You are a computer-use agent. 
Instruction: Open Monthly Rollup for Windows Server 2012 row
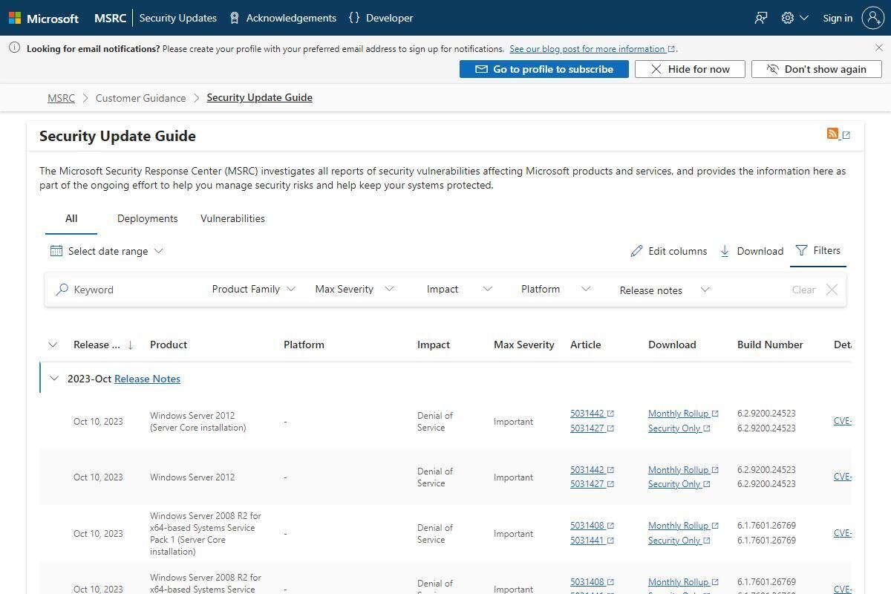683,470
